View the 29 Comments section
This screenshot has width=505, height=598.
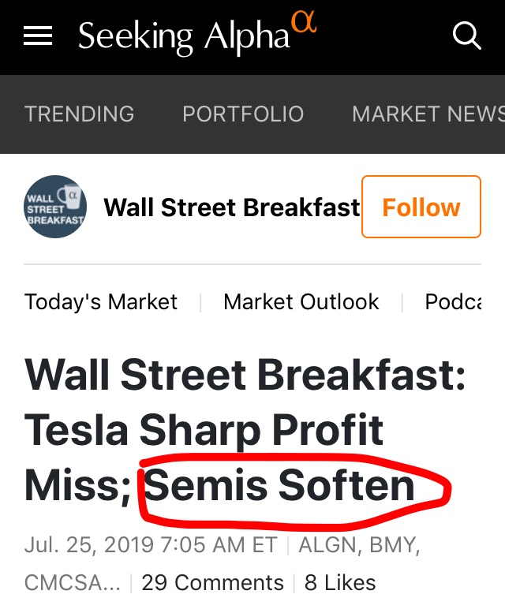pos(212,583)
